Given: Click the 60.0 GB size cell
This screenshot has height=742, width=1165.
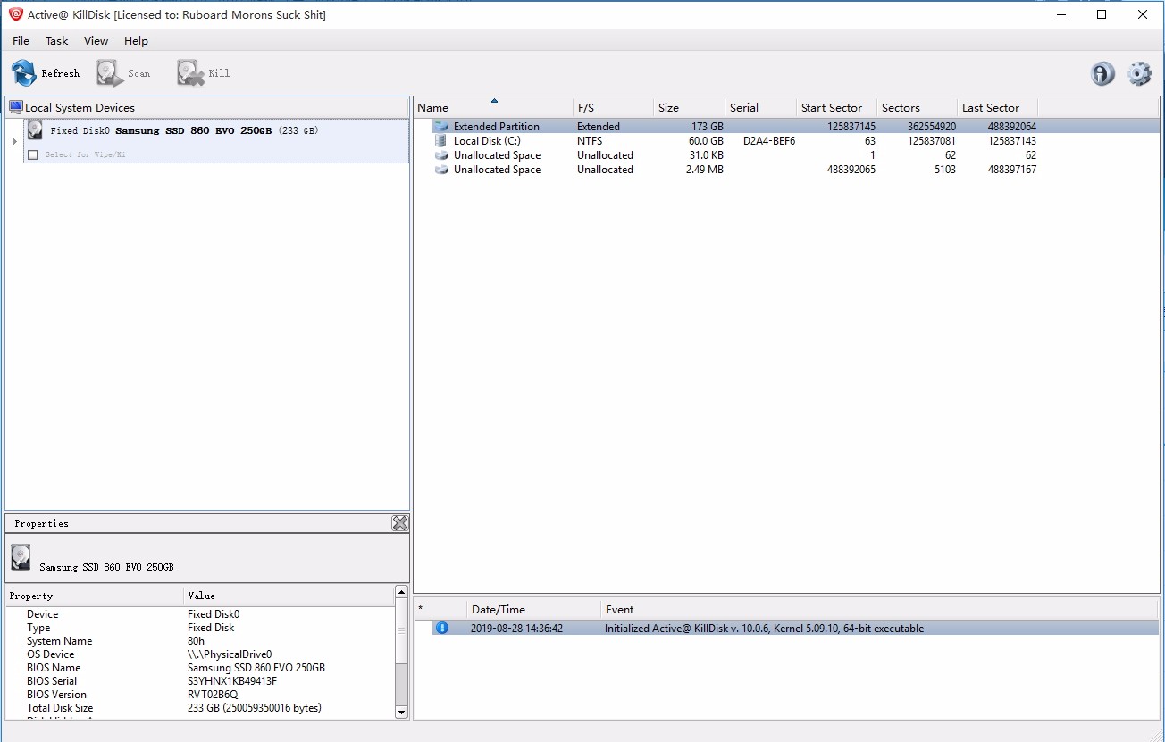Looking at the screenshot, I should point(706,141).
